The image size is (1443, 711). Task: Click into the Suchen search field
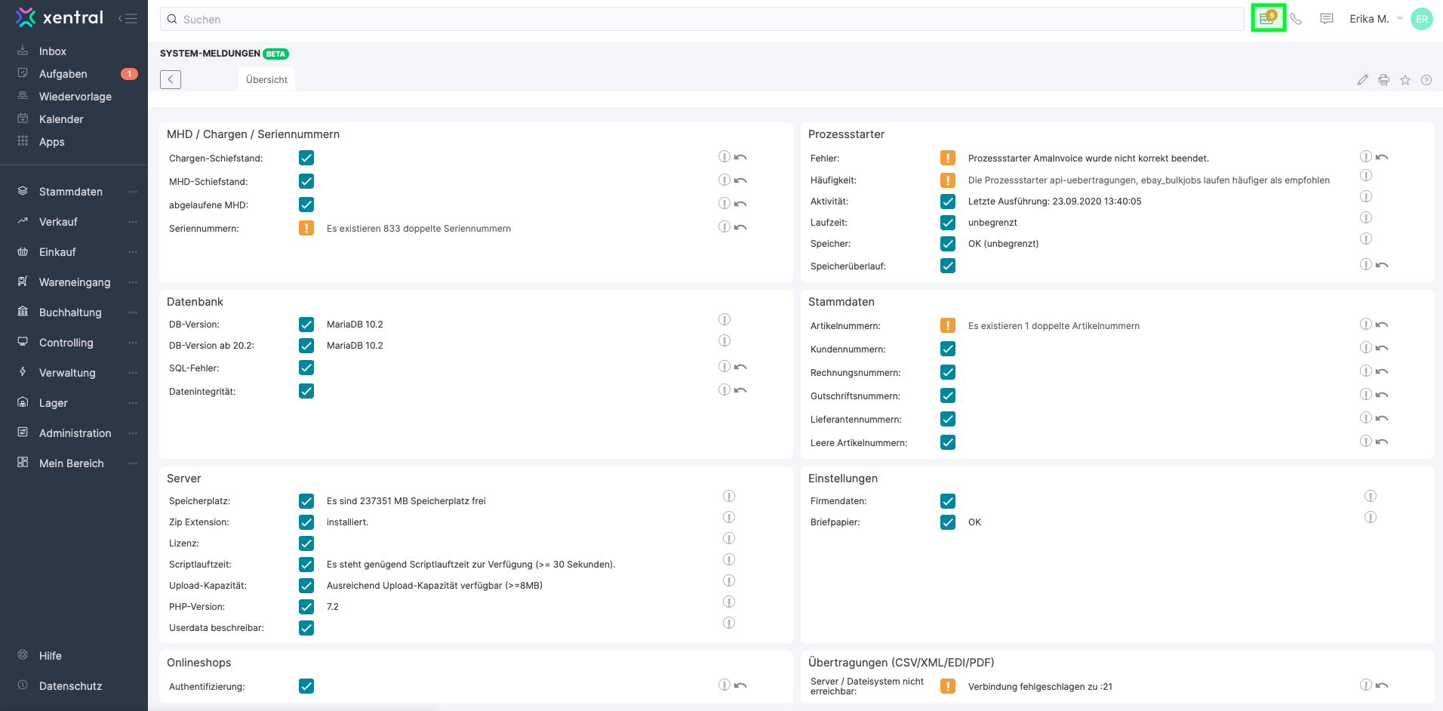tap(702, 20)
